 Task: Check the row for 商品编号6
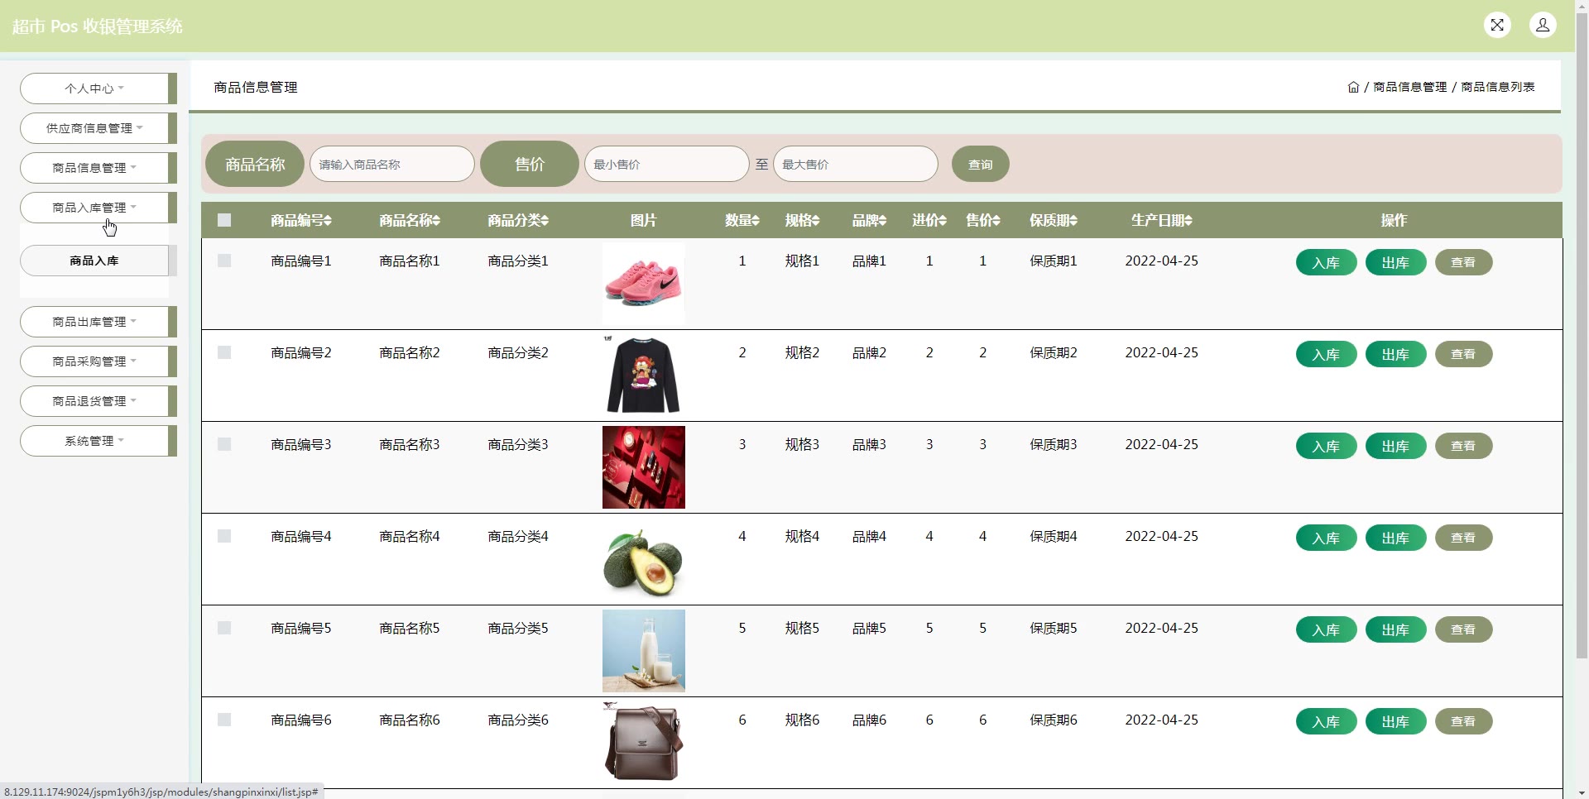point(224,720)
